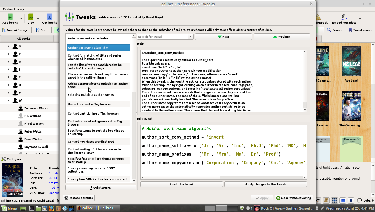Click the Rock Of Ages media player entry
This screenshot has width=375, height=212.
coord(284,208)
